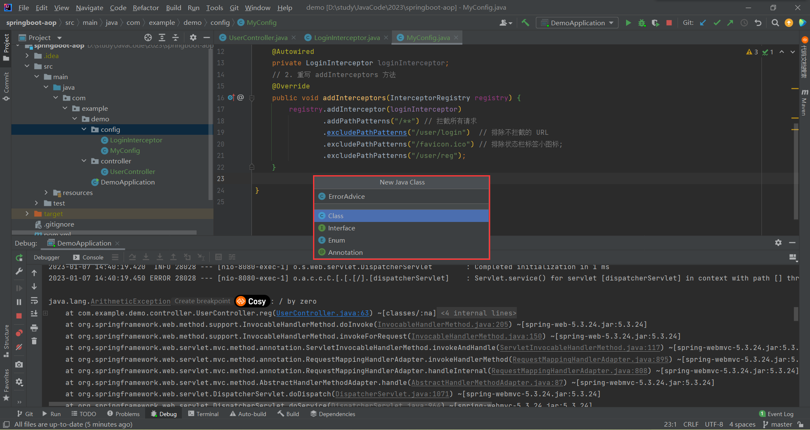This screenshot has width=810, height=430.
Task: Open the Navigate menu
Action: pyautogui.click(x=89, y=8)
